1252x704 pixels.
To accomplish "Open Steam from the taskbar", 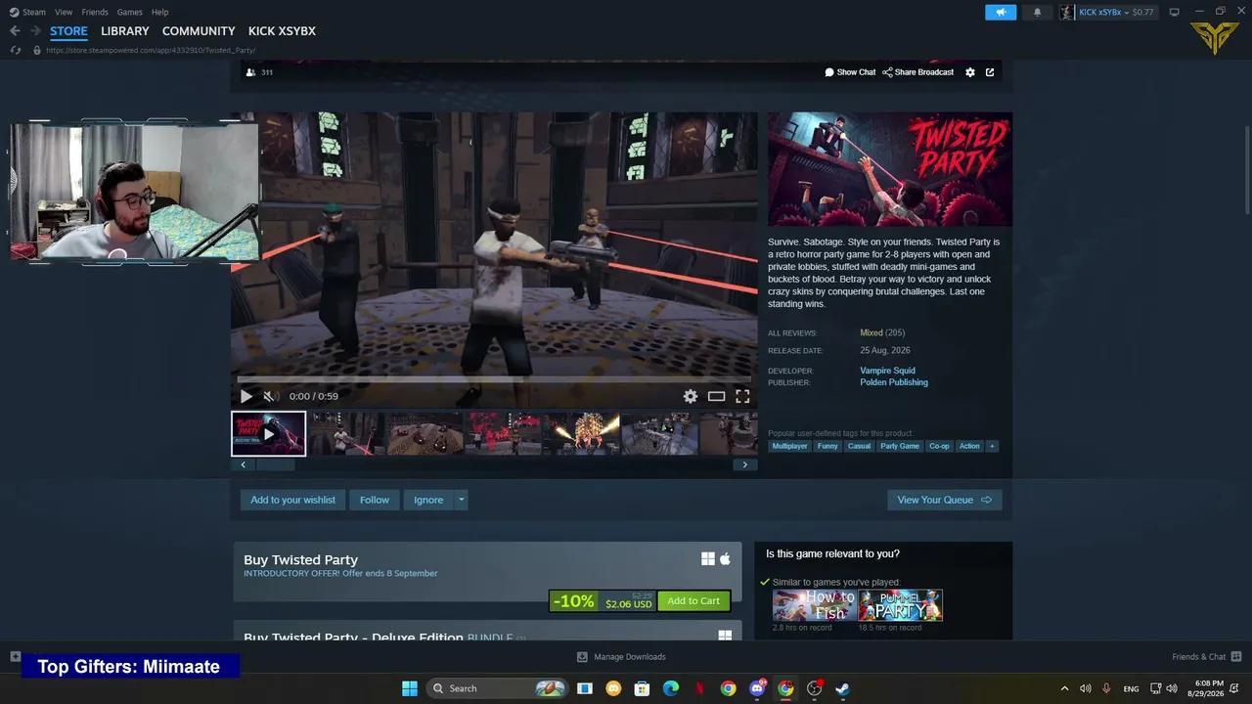I will coord(842,688).
